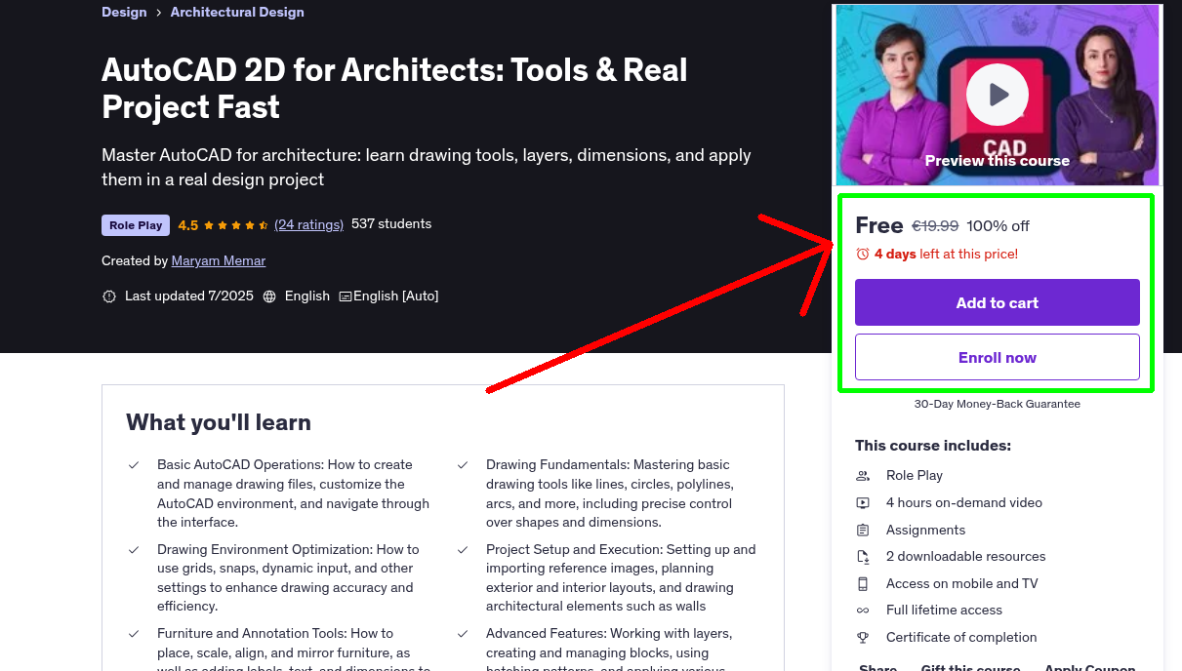Click the Role Play badge
The image size is (1182, 671).
(x=136, y=225)
